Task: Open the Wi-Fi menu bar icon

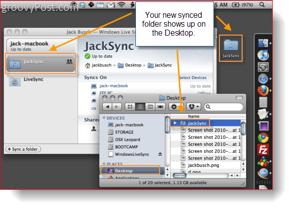Action: (122, 4)
